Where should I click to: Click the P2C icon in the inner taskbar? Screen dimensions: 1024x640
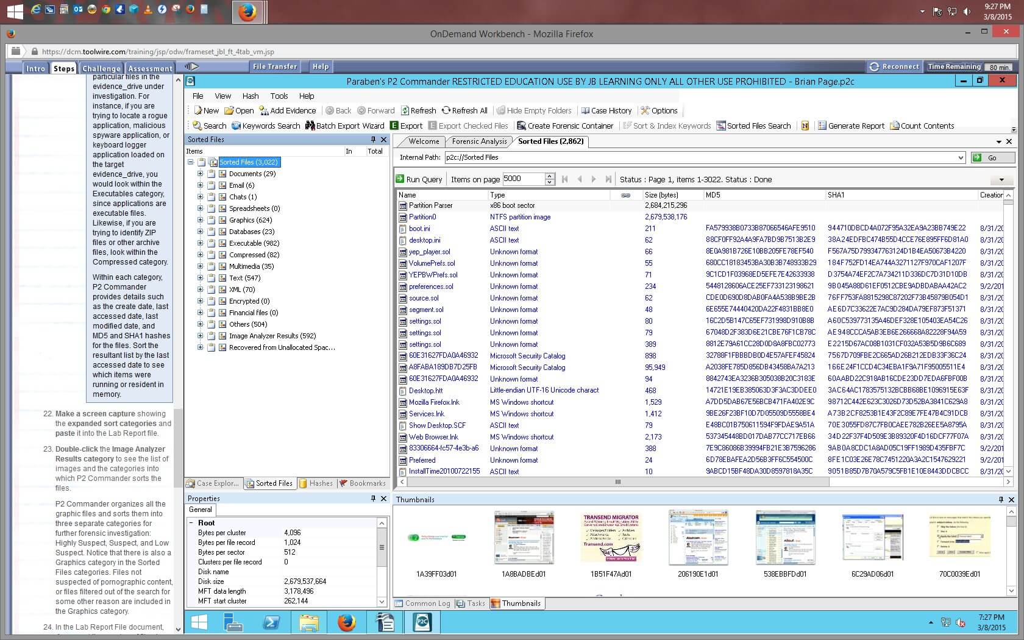[422, 622]
